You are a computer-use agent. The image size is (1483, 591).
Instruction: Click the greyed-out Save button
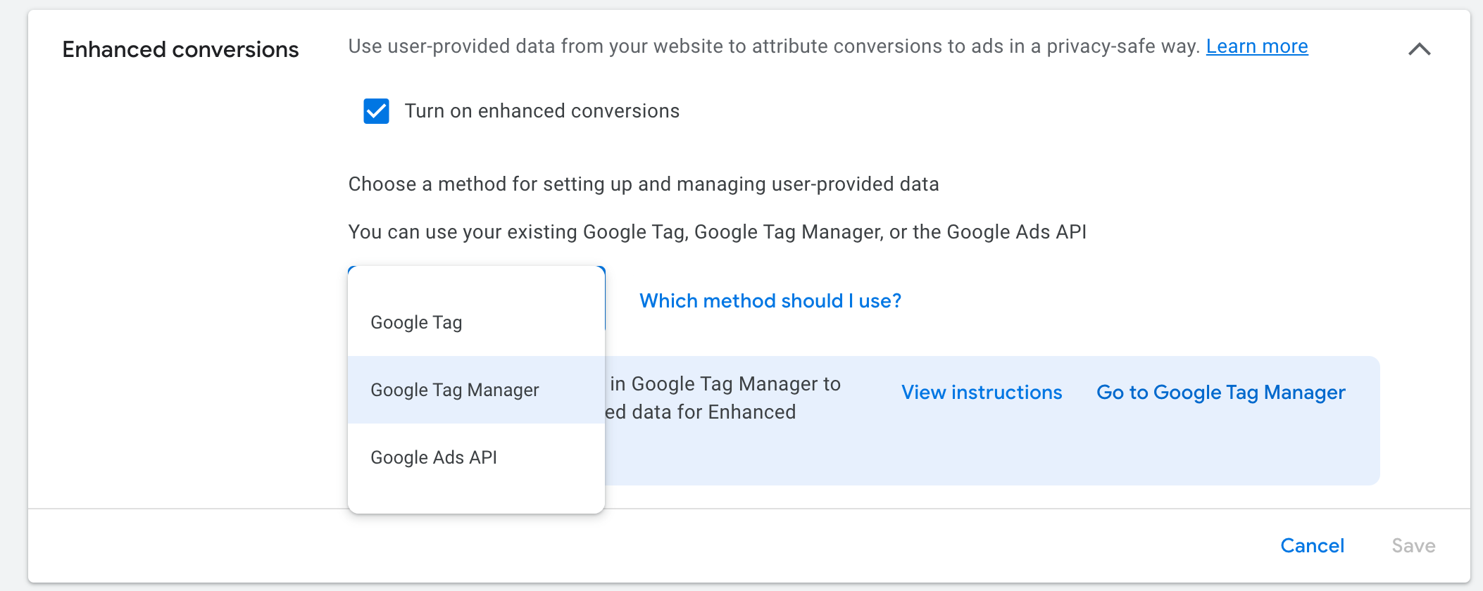click(1413, 546)
